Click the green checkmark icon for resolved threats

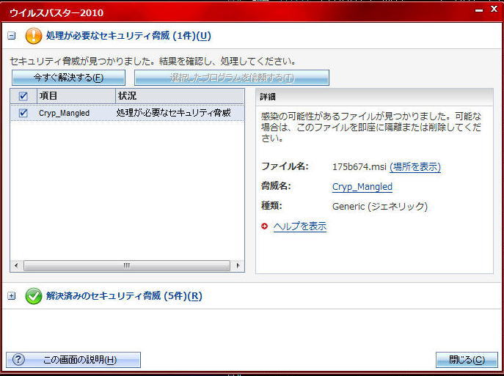[34, 295]
